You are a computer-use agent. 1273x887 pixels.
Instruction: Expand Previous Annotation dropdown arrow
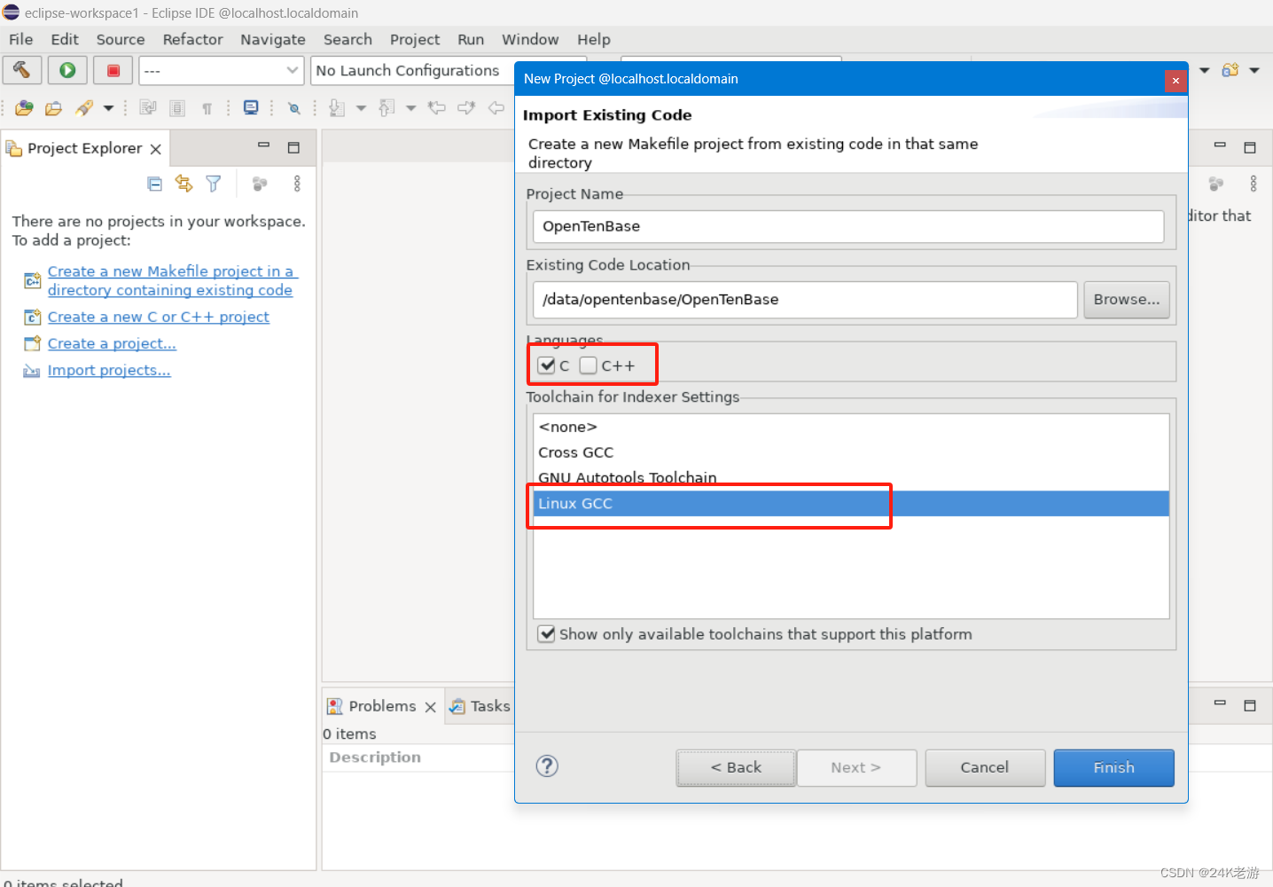click(x=410, y=108)
